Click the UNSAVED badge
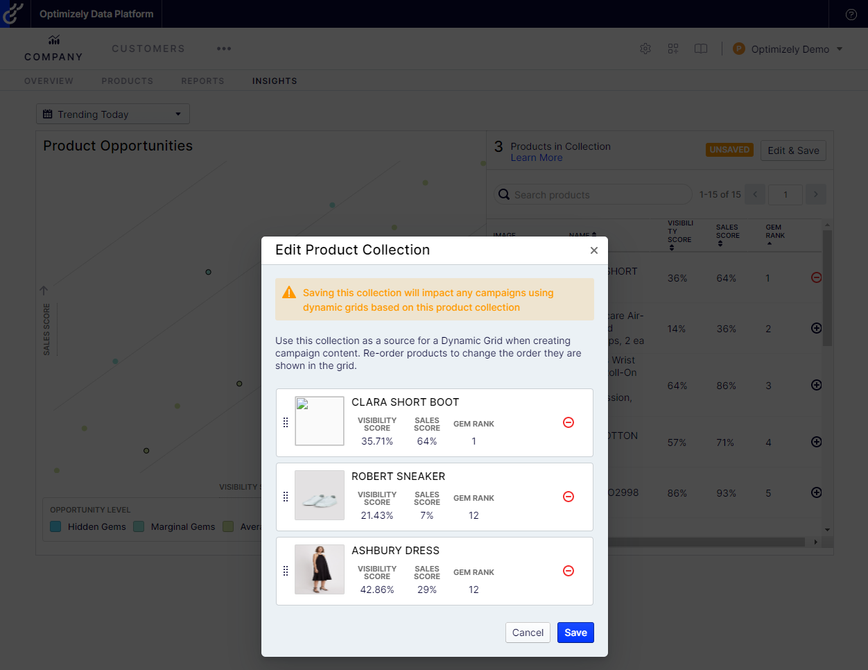This screenshot has width=868, height=670. (x=729, y=150)
